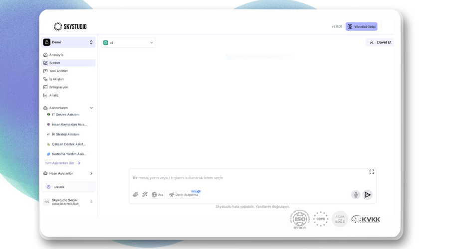Screen dimensions: 449x249
Task: Click the paperclip attach file icon
Action: pyautogui.click(x=135, y=195)
